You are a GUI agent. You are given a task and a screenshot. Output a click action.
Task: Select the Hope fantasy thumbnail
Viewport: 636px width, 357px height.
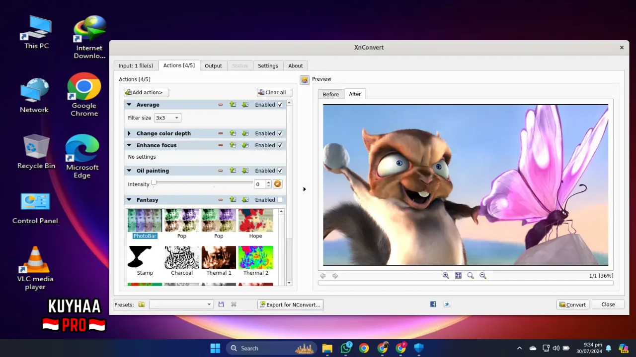255,224
